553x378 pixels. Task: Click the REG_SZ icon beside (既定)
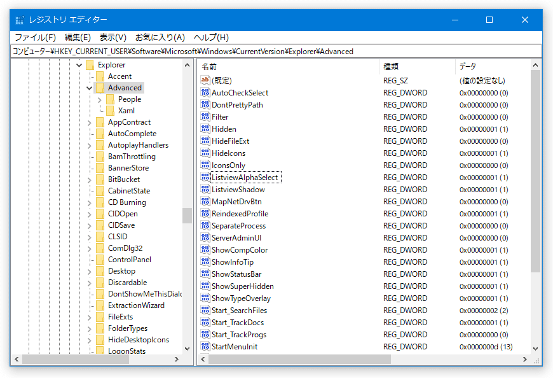pyautogui.click(x=206, y=80)
